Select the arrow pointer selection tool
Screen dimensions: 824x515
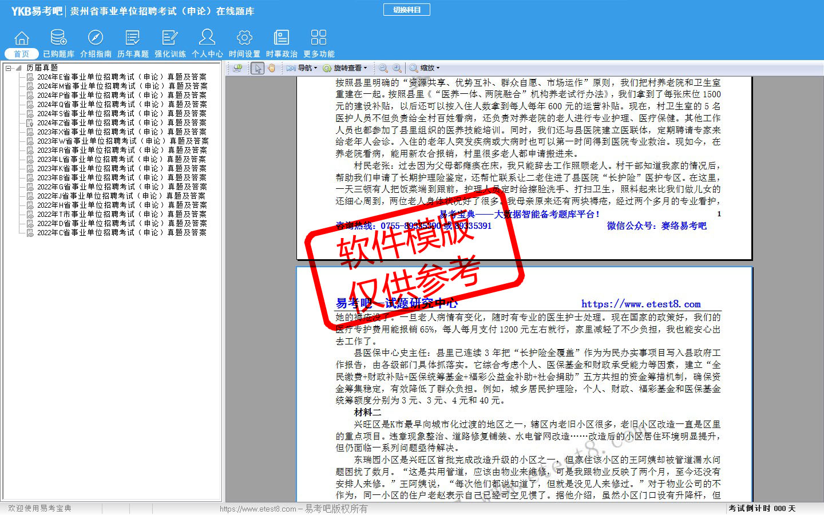pos(257,68)
